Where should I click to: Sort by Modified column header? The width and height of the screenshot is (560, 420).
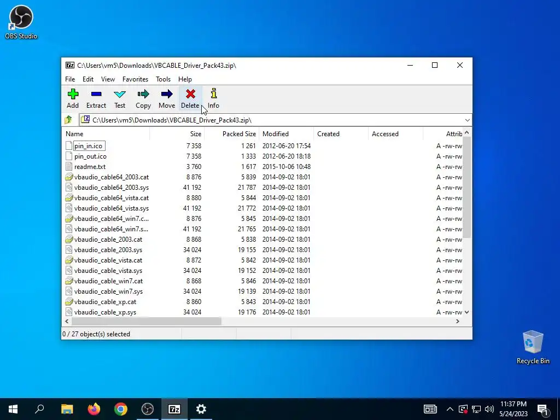point(286,134)
